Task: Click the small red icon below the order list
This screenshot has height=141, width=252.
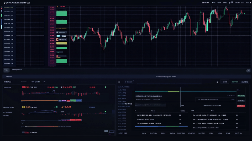Action: tap(57, 56)
